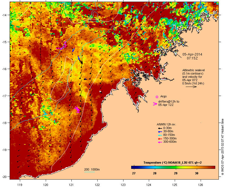
Task: Click longitude label 125 on the axis
Action: [x=175, y=185]
